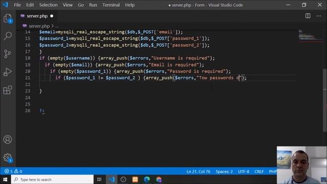
Task: Open the Windows Start menu
Action: 5,179
